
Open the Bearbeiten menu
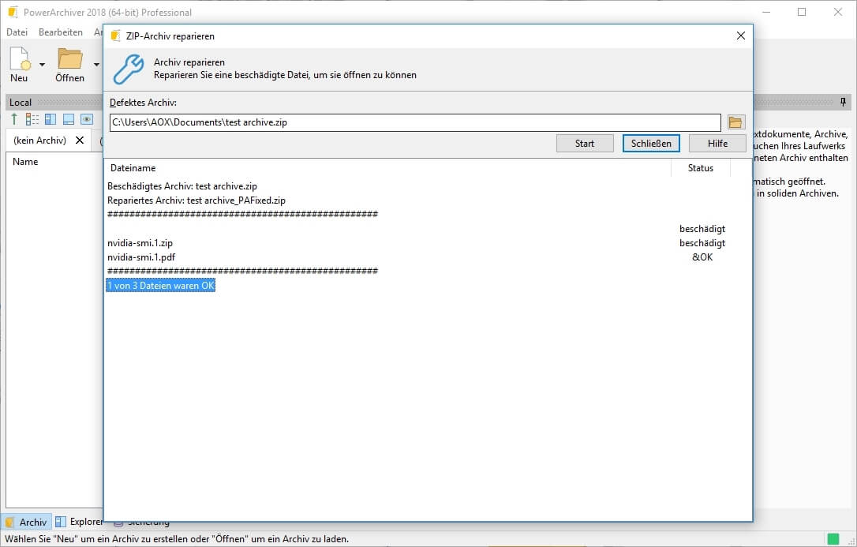point(61,32)
